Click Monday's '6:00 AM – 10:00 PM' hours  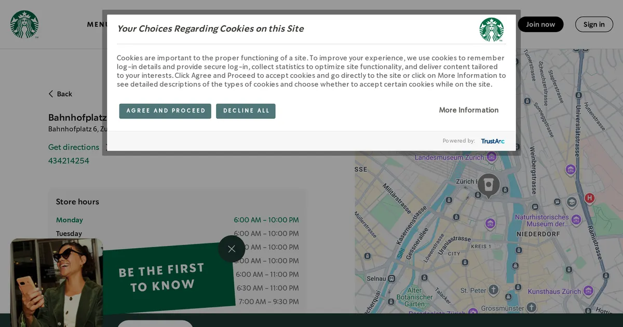(266, 220)
